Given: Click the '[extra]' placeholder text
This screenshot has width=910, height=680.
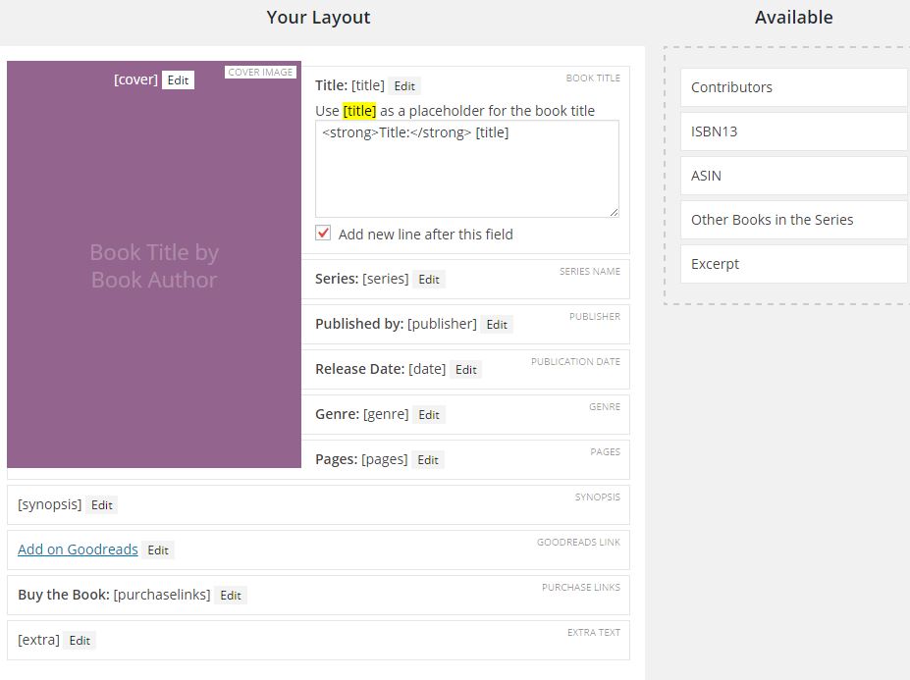Looking at the screenshot, I should (39, 640).
